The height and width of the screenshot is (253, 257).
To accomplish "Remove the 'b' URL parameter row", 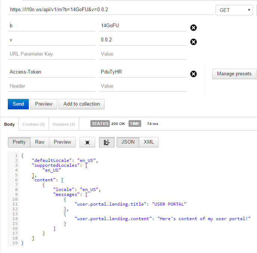I will (x=193, y=28).
